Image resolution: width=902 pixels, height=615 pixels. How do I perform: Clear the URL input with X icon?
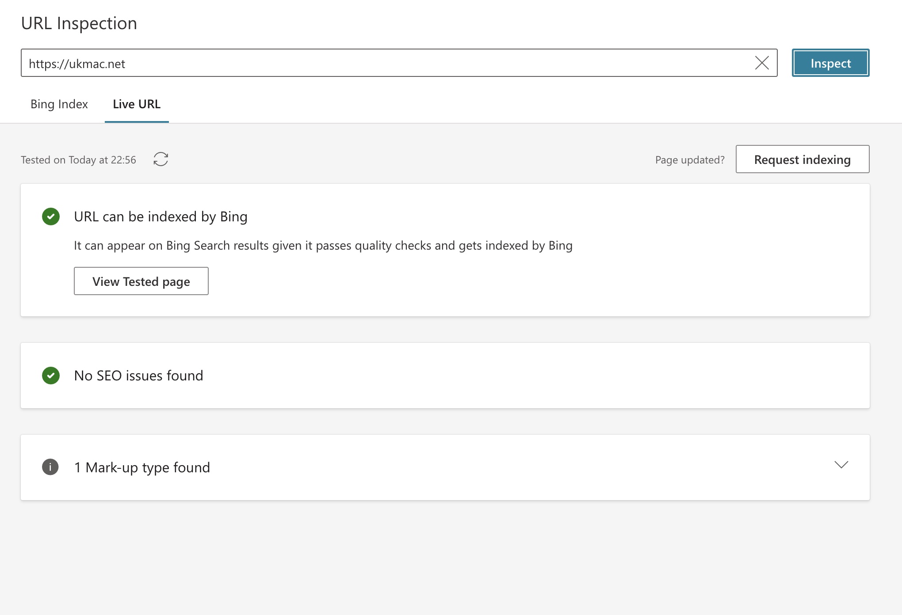(x=761, y=63)
